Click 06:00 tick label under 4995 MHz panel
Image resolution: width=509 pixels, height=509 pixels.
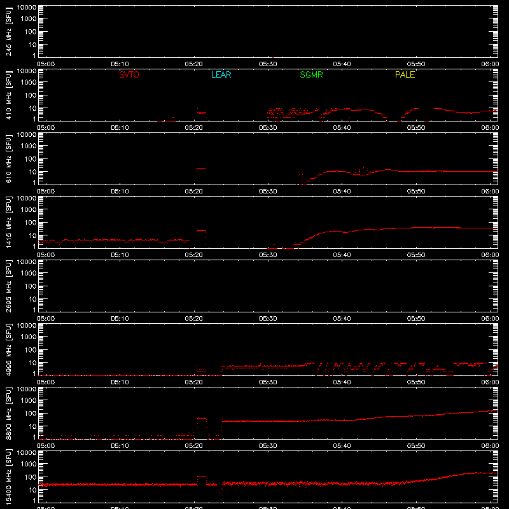(x=490, y=382)
